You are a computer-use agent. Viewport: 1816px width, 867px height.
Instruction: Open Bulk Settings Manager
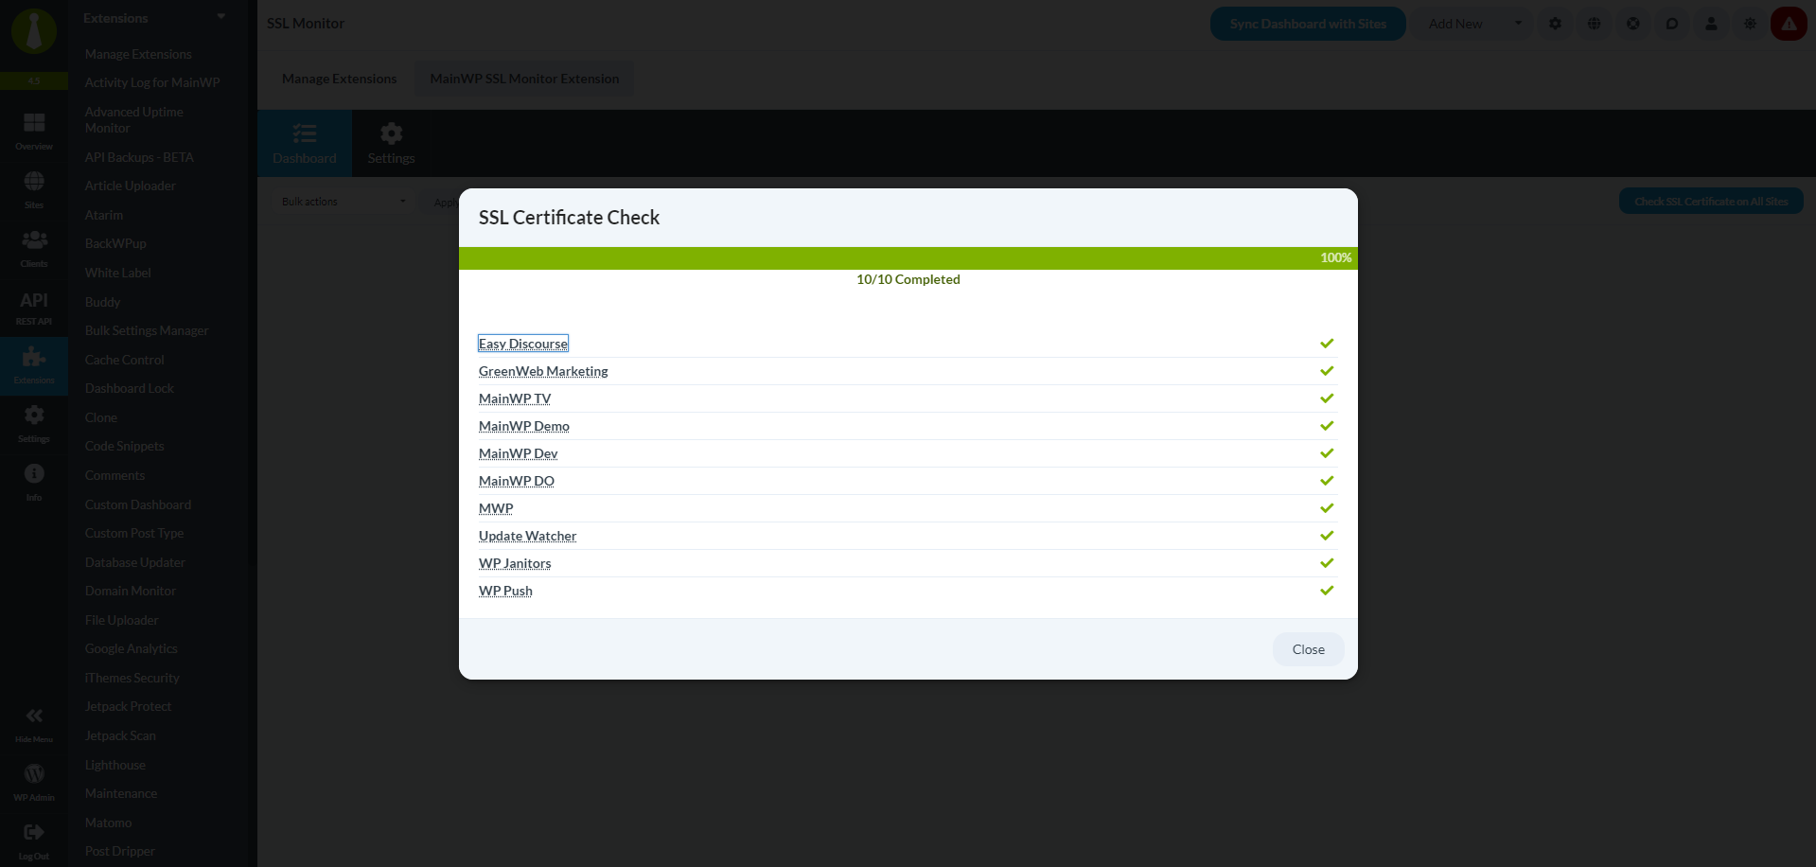click(x=147, y=330)
